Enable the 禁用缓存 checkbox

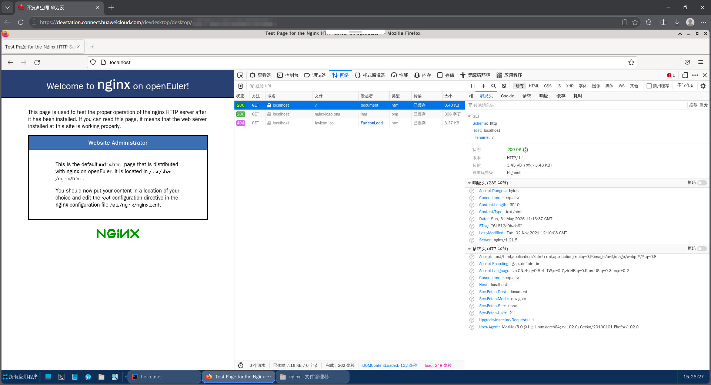click(x=649, y=86)
